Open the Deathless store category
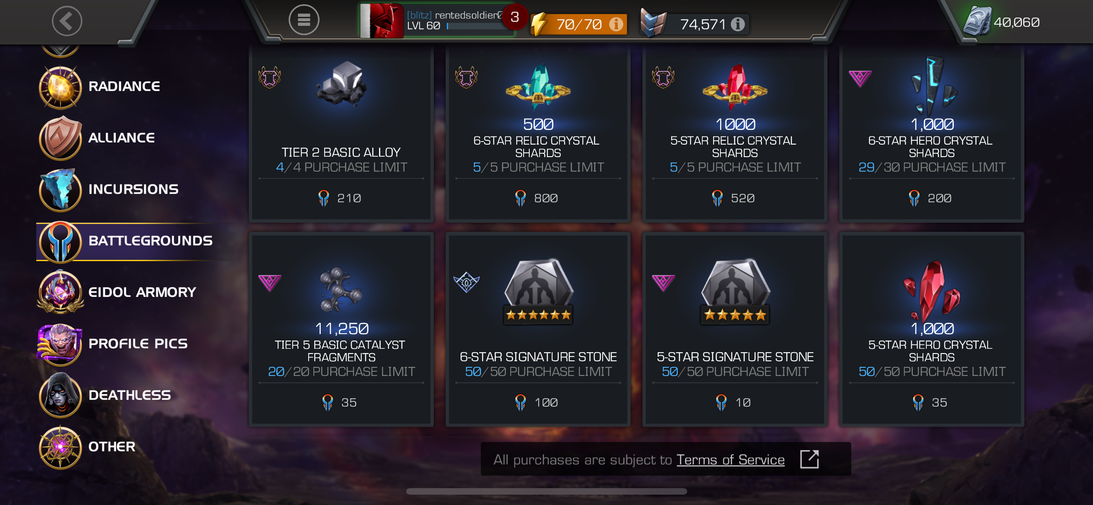 (105, 395)
